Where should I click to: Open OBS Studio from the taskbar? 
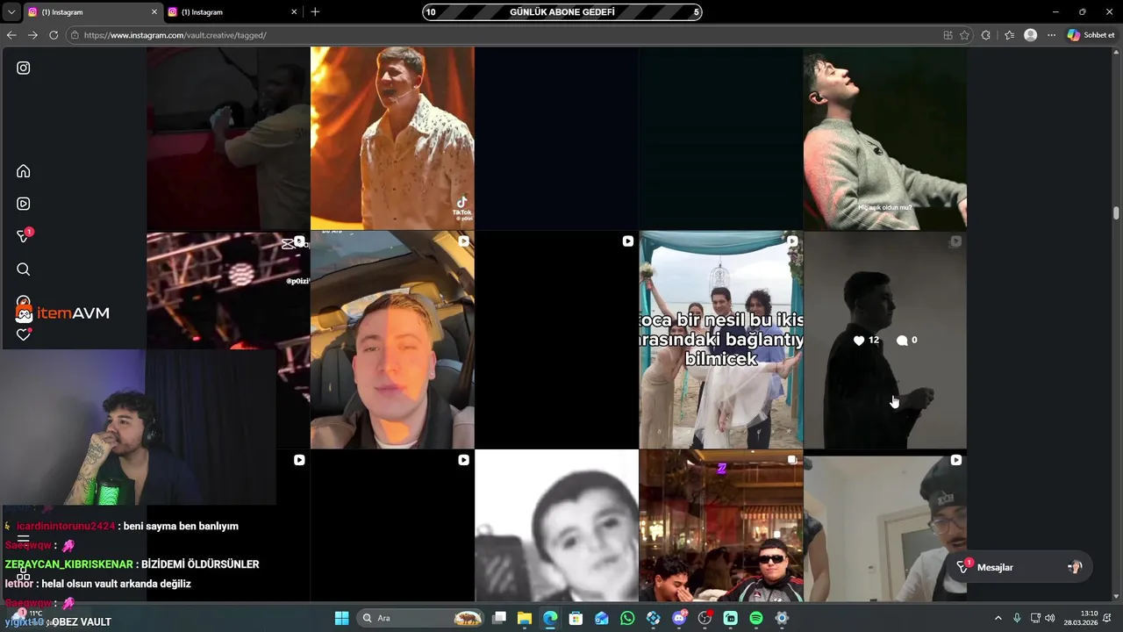tap(705, 618)
